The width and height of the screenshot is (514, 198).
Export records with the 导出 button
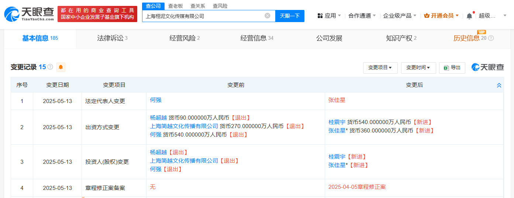(452, 68)
